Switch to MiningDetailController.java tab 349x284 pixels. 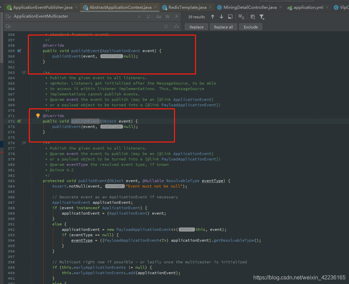click(250, 7)
